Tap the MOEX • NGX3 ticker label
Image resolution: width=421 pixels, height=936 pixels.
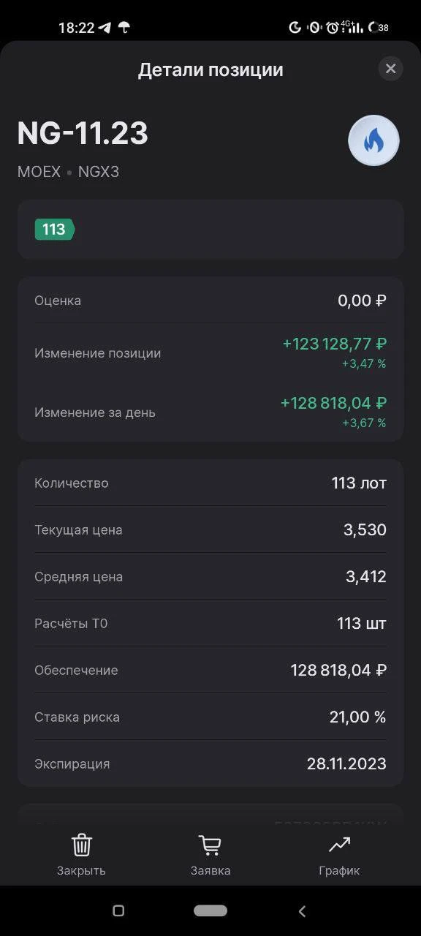pos(68,173)
